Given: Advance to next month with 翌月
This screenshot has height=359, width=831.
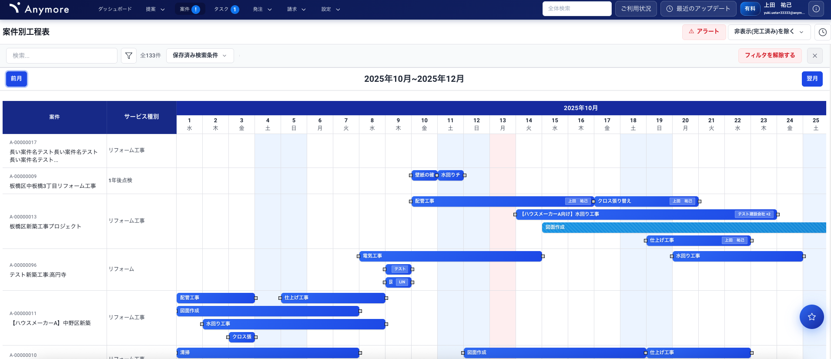Looking at the screenshot, I should [x=812, y=79].
